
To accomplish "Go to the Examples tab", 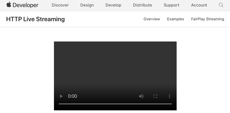I will [x=175, y=19].
